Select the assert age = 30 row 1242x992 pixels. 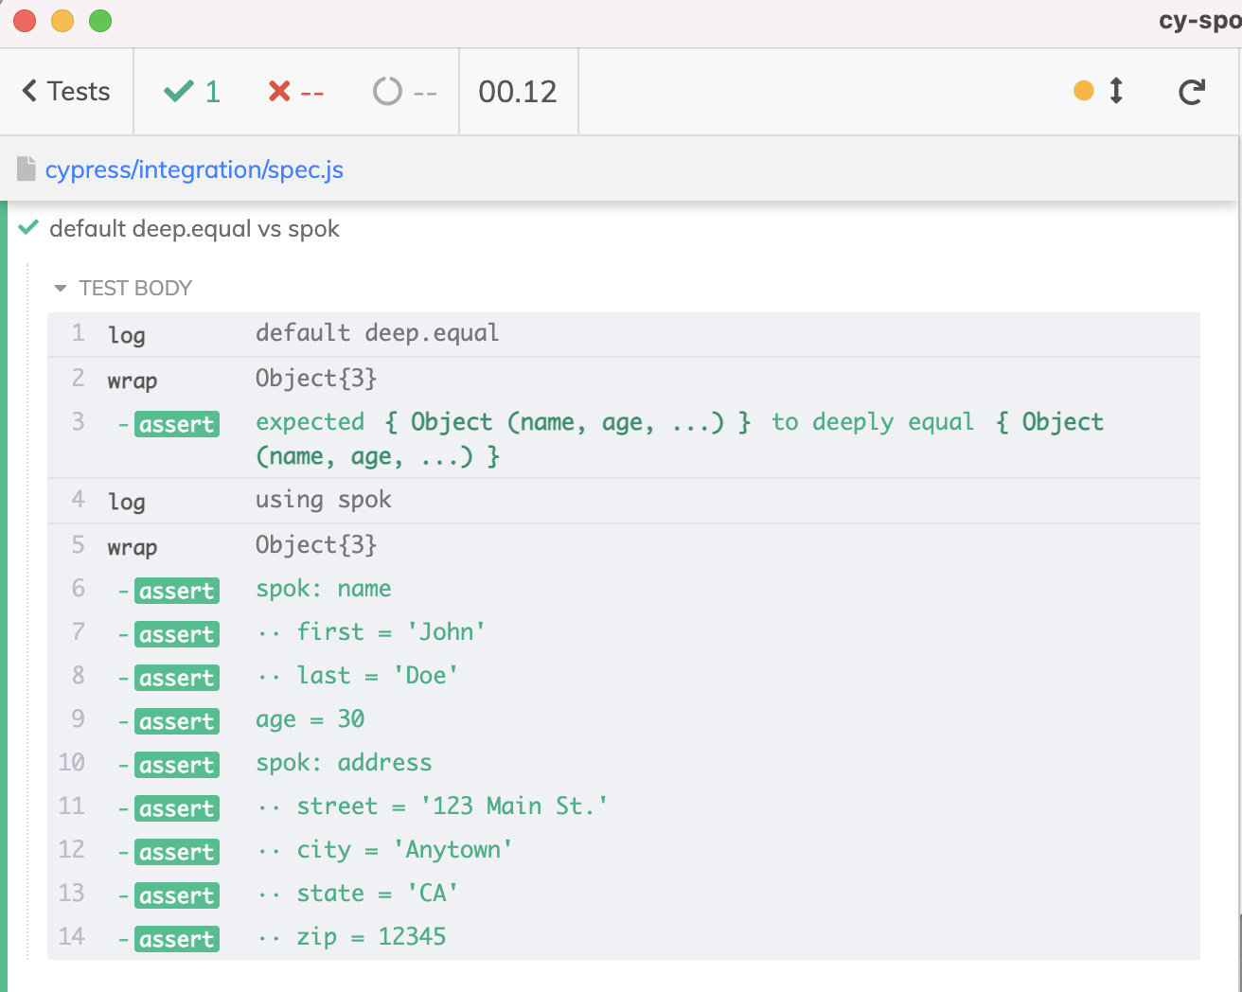(624, 720)
